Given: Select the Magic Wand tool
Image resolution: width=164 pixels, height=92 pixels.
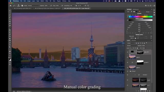Looking at the screenshot, I should (x=10, y=17).
